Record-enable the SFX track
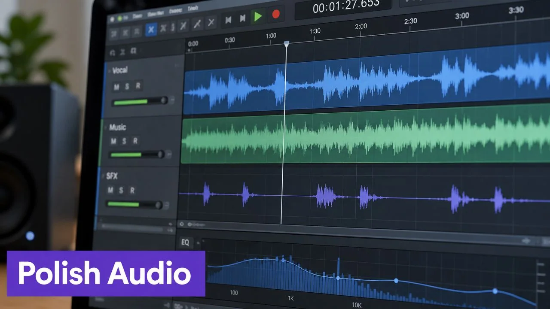 click(x=132, y=191)
